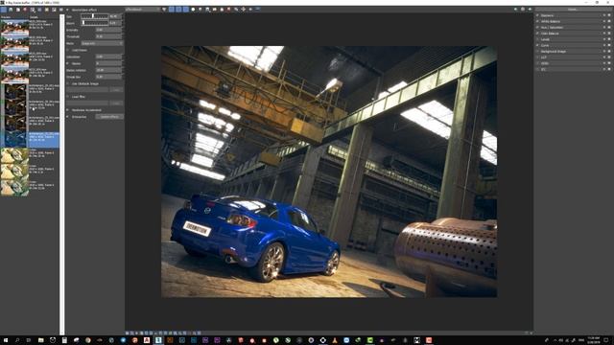614x345 pixels.
Task: Switch to alpha channel with white circle icon
Action: [x=193, y=9]
